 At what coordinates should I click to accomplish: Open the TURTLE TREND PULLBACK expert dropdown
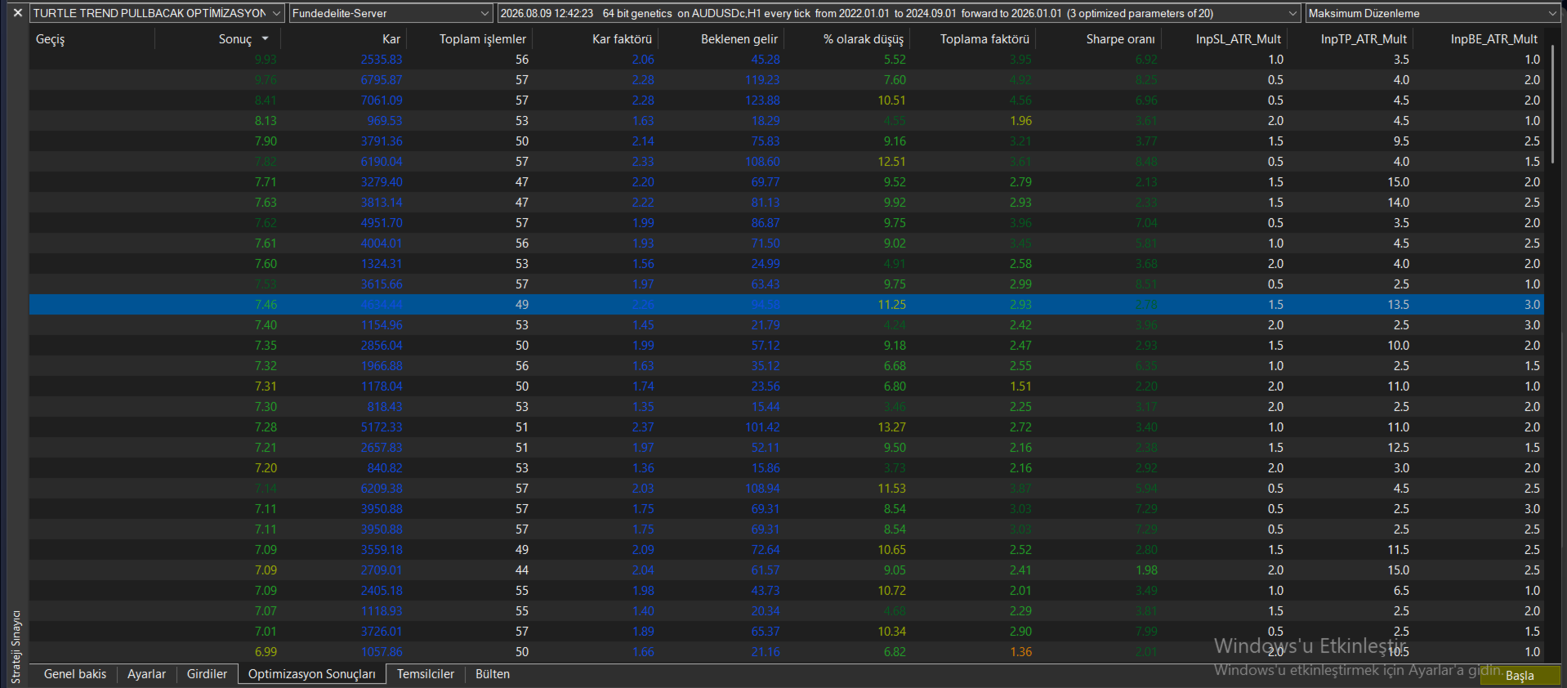(157, 13)
